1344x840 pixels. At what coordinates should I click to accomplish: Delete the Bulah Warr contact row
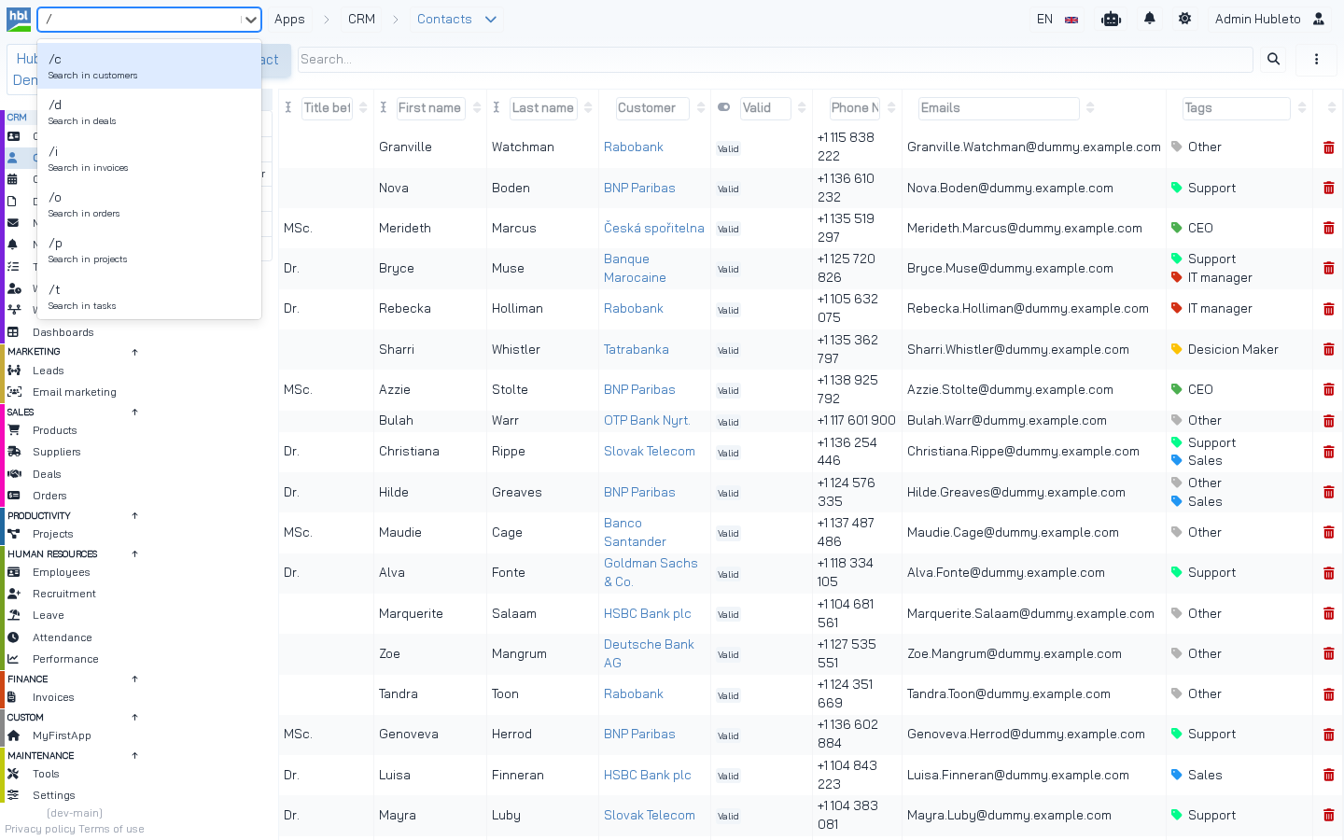(x=1329, y=421)
